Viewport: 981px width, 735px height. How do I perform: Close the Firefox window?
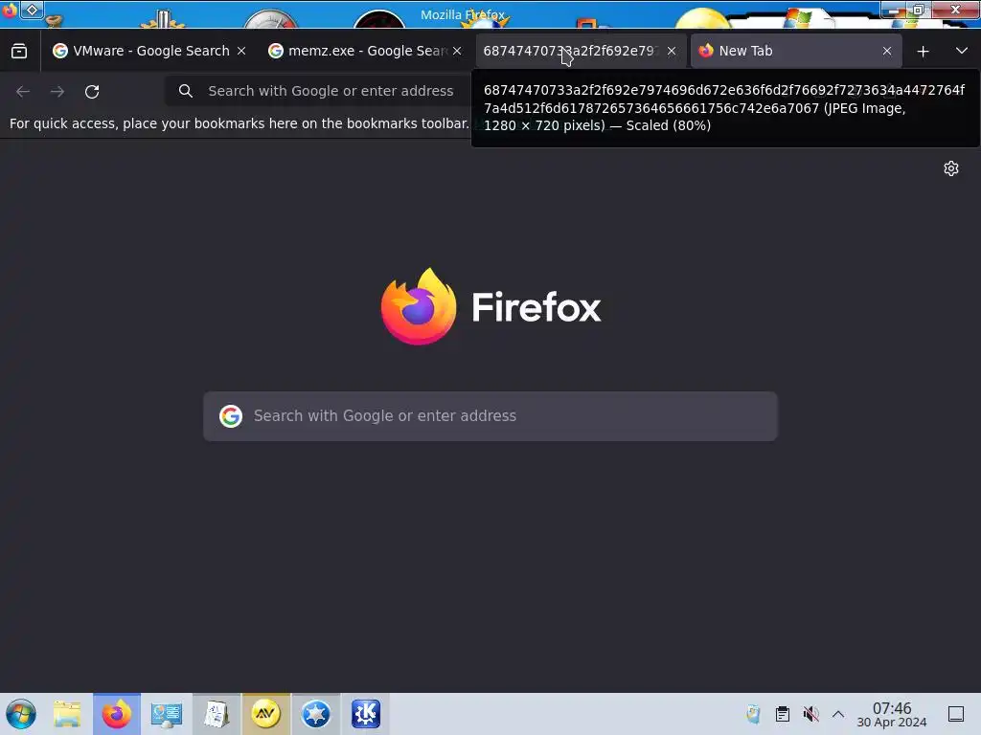955,10
